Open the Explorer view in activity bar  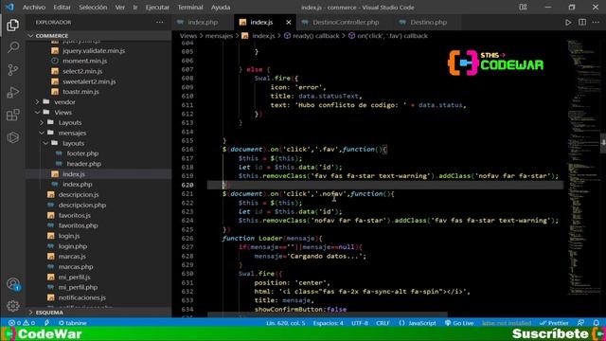pos(12,26)
